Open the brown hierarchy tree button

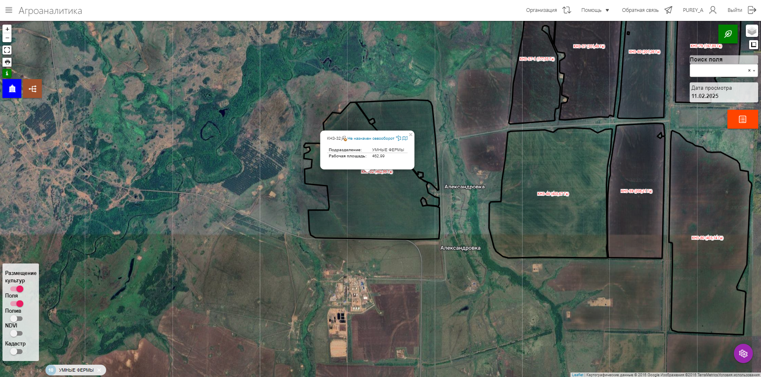point(32,89)
